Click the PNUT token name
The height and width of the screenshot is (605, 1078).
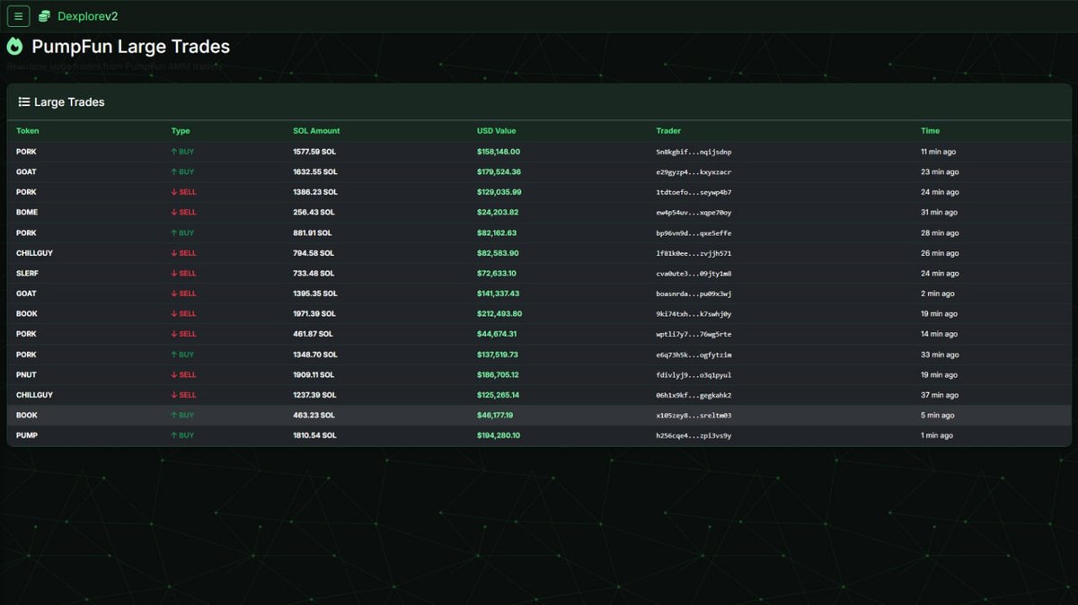coord(27,375)
